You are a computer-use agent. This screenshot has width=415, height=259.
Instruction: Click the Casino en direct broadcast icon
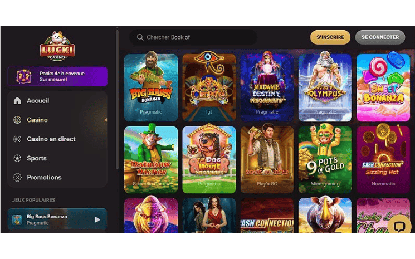[x=17, y=139]
